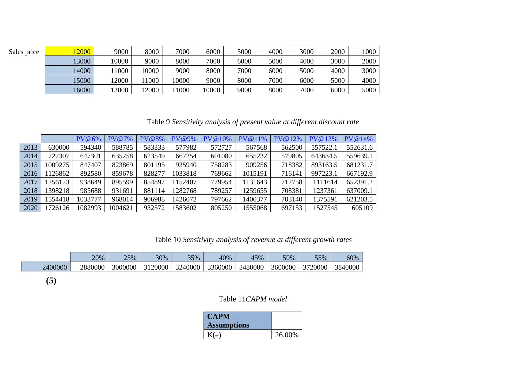
Task: Click the PV@14% header link
Action: (359, 139)
